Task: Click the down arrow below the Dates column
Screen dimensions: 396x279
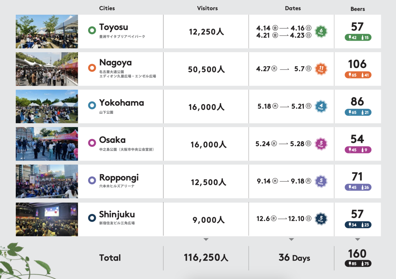Action: (291, 239)
